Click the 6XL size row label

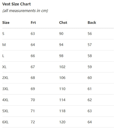(5, 122)
